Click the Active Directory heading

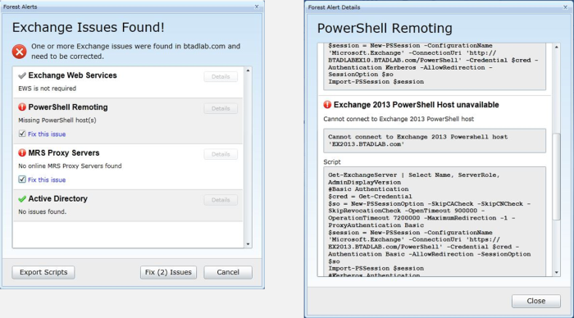point(58,198)
